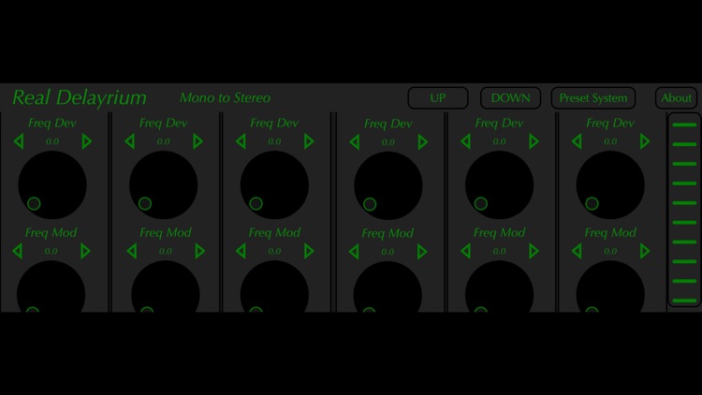Click the Freq Dev knob in second column
This screenshot has height=395, width=702.
pos(164,185)
